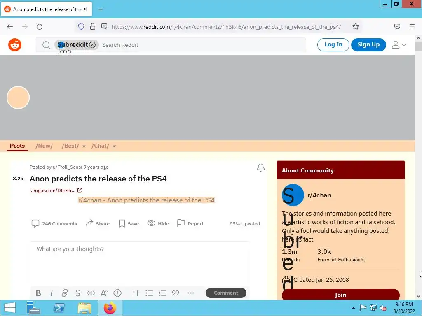
Task: Remove the r/4chan search filter chip
Action: pyautogui.click(x=92, y=45)
